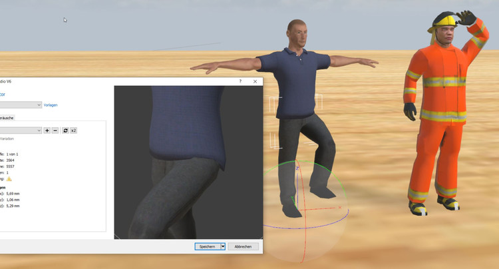The image size is (499, 269).
Task: Click the red X axis gizmo handle
Action: pos(340,207)
